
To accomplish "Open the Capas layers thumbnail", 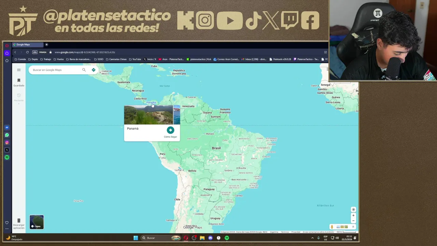I will (37, 222).
